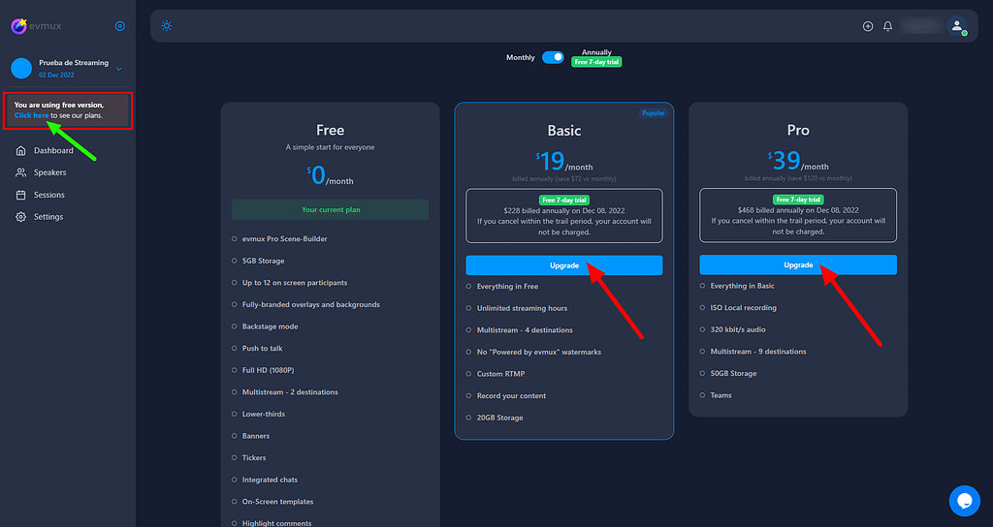993x527 pixels.
Task: Switch billing toggle between Monthly and Annually
Action: coord(553,57)
